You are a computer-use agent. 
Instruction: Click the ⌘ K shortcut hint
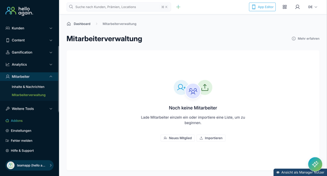164,7
